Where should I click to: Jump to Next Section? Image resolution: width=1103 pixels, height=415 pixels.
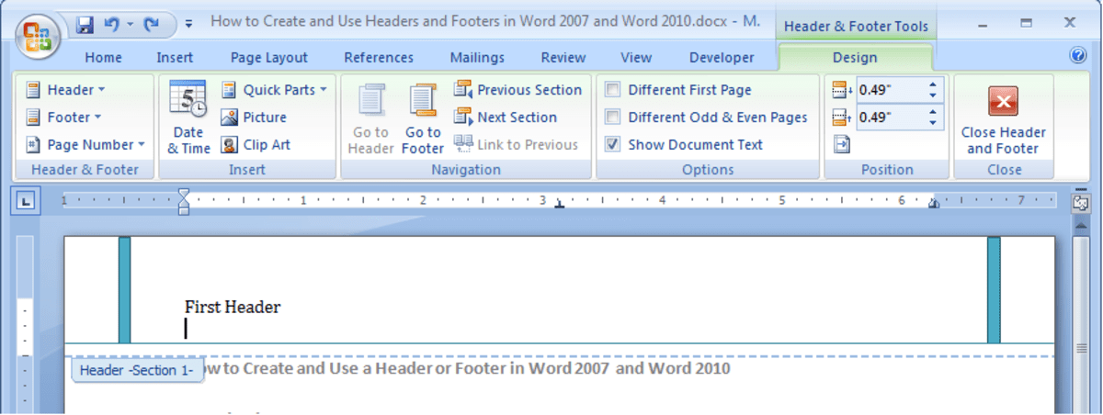[505, 118]
